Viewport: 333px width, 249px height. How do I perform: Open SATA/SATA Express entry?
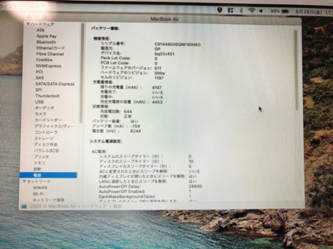click(55, 84)
